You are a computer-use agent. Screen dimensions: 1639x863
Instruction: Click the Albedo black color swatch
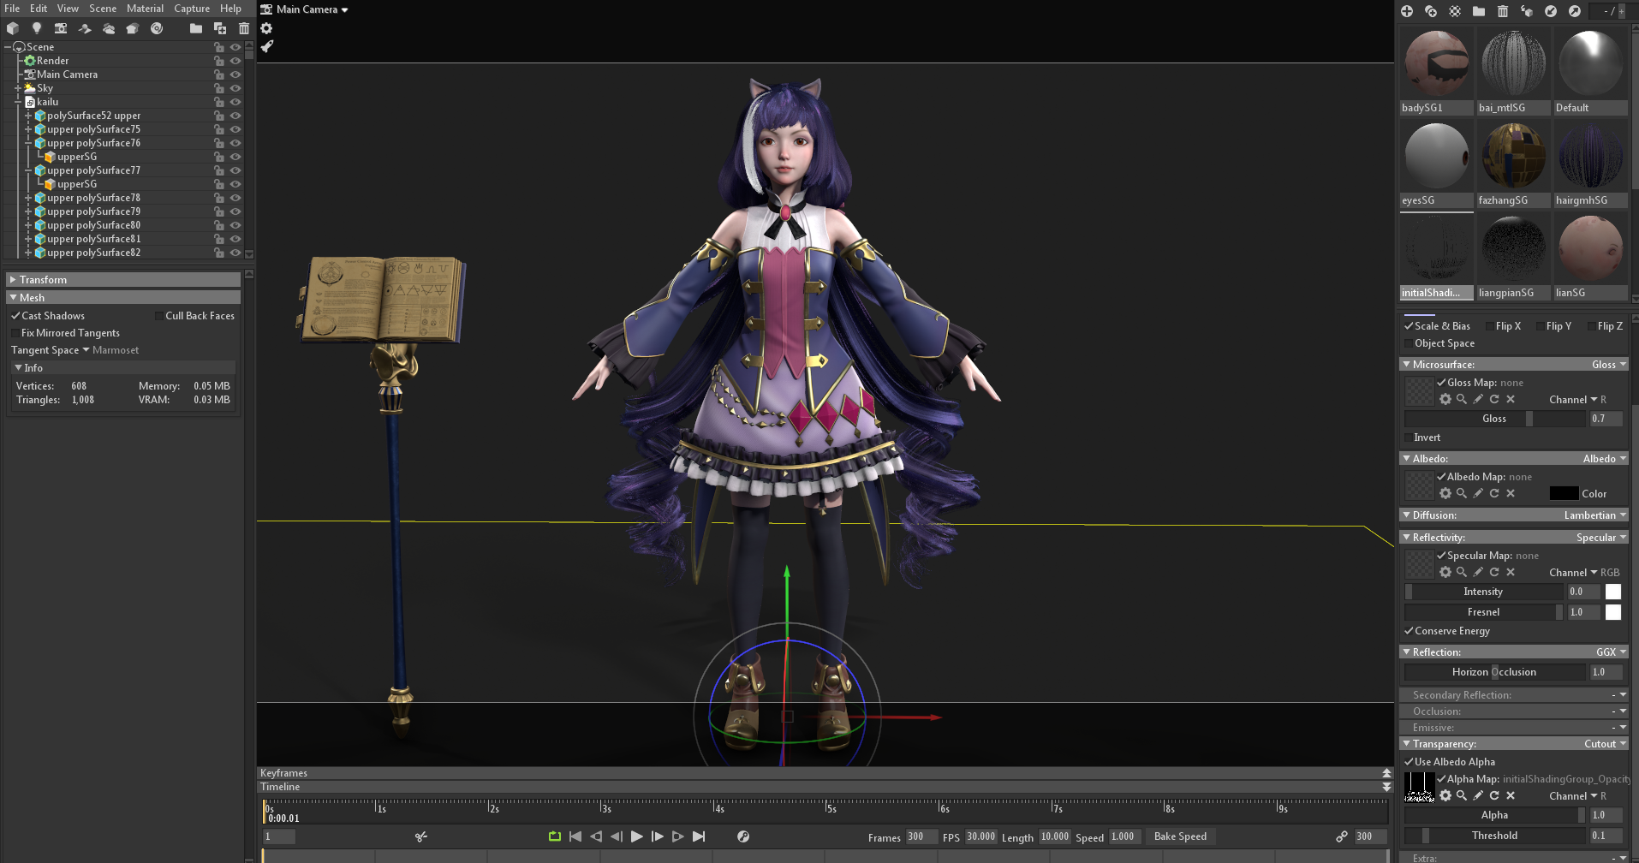(x=1564, y=494)
